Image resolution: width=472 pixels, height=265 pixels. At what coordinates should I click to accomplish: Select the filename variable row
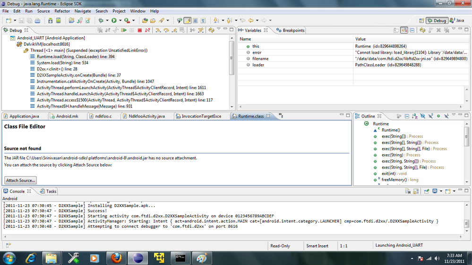pyautogui.click(x=353, y=58)
